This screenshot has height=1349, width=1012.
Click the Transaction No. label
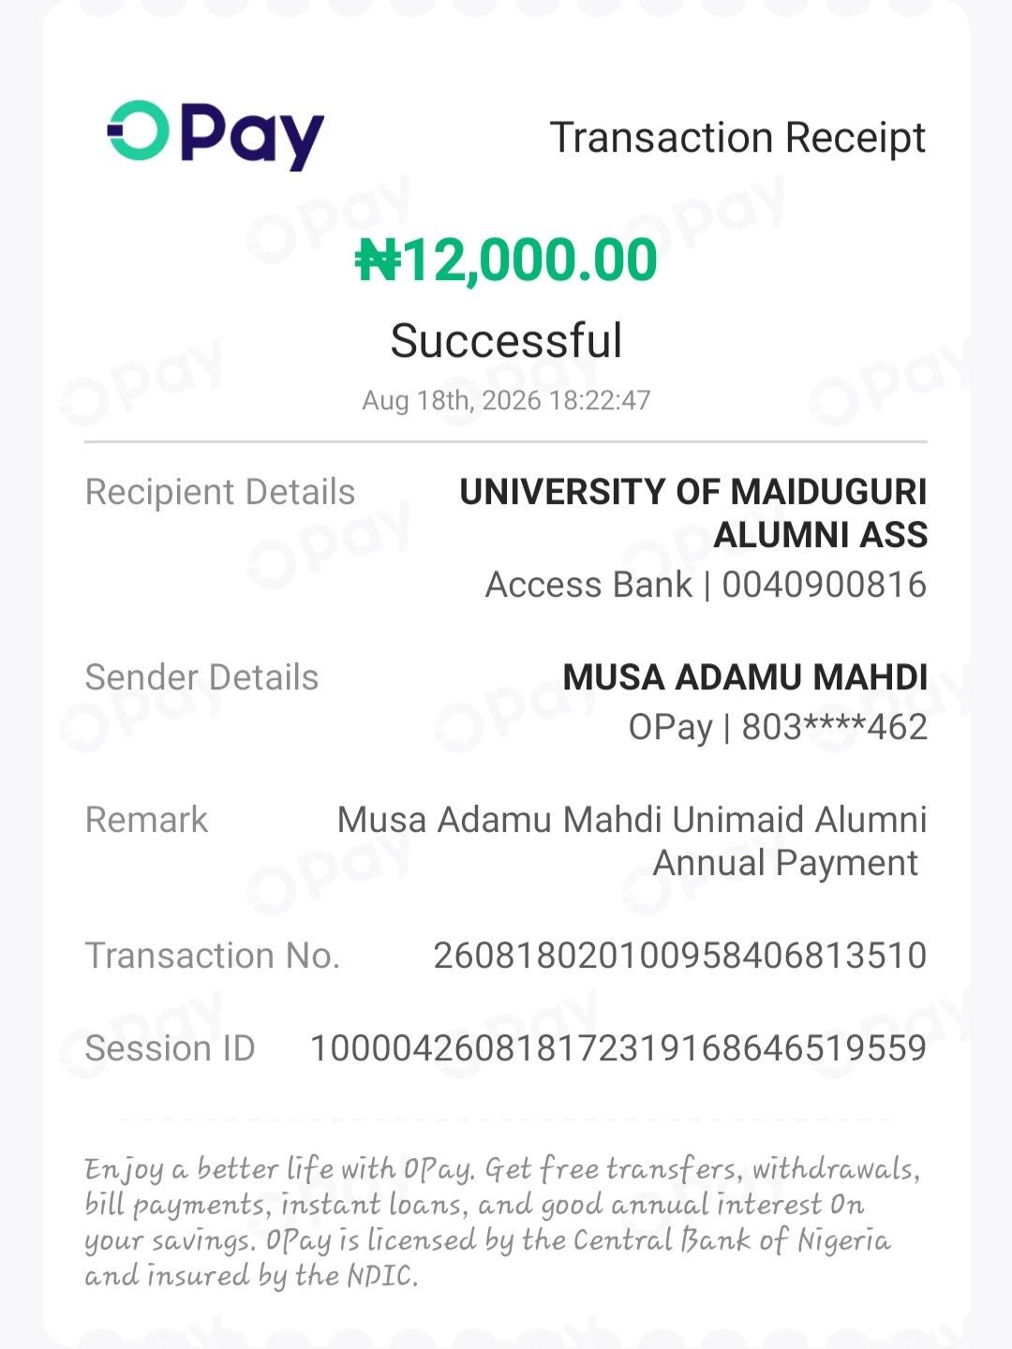tap(213, 956)
